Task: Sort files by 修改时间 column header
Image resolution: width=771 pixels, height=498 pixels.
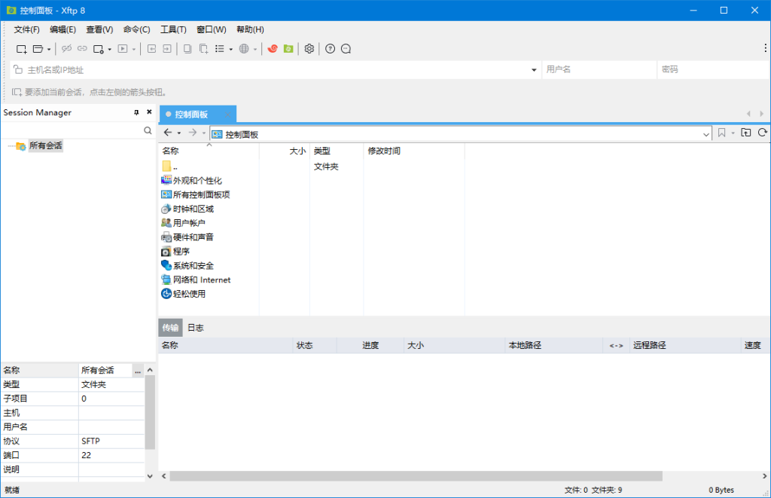Action: click(x=414, y=151)
